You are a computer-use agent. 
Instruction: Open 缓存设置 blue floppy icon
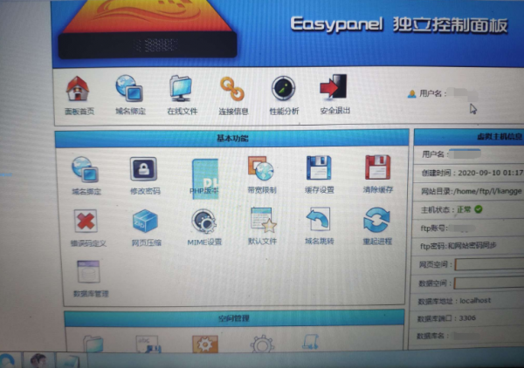[319, 167]
